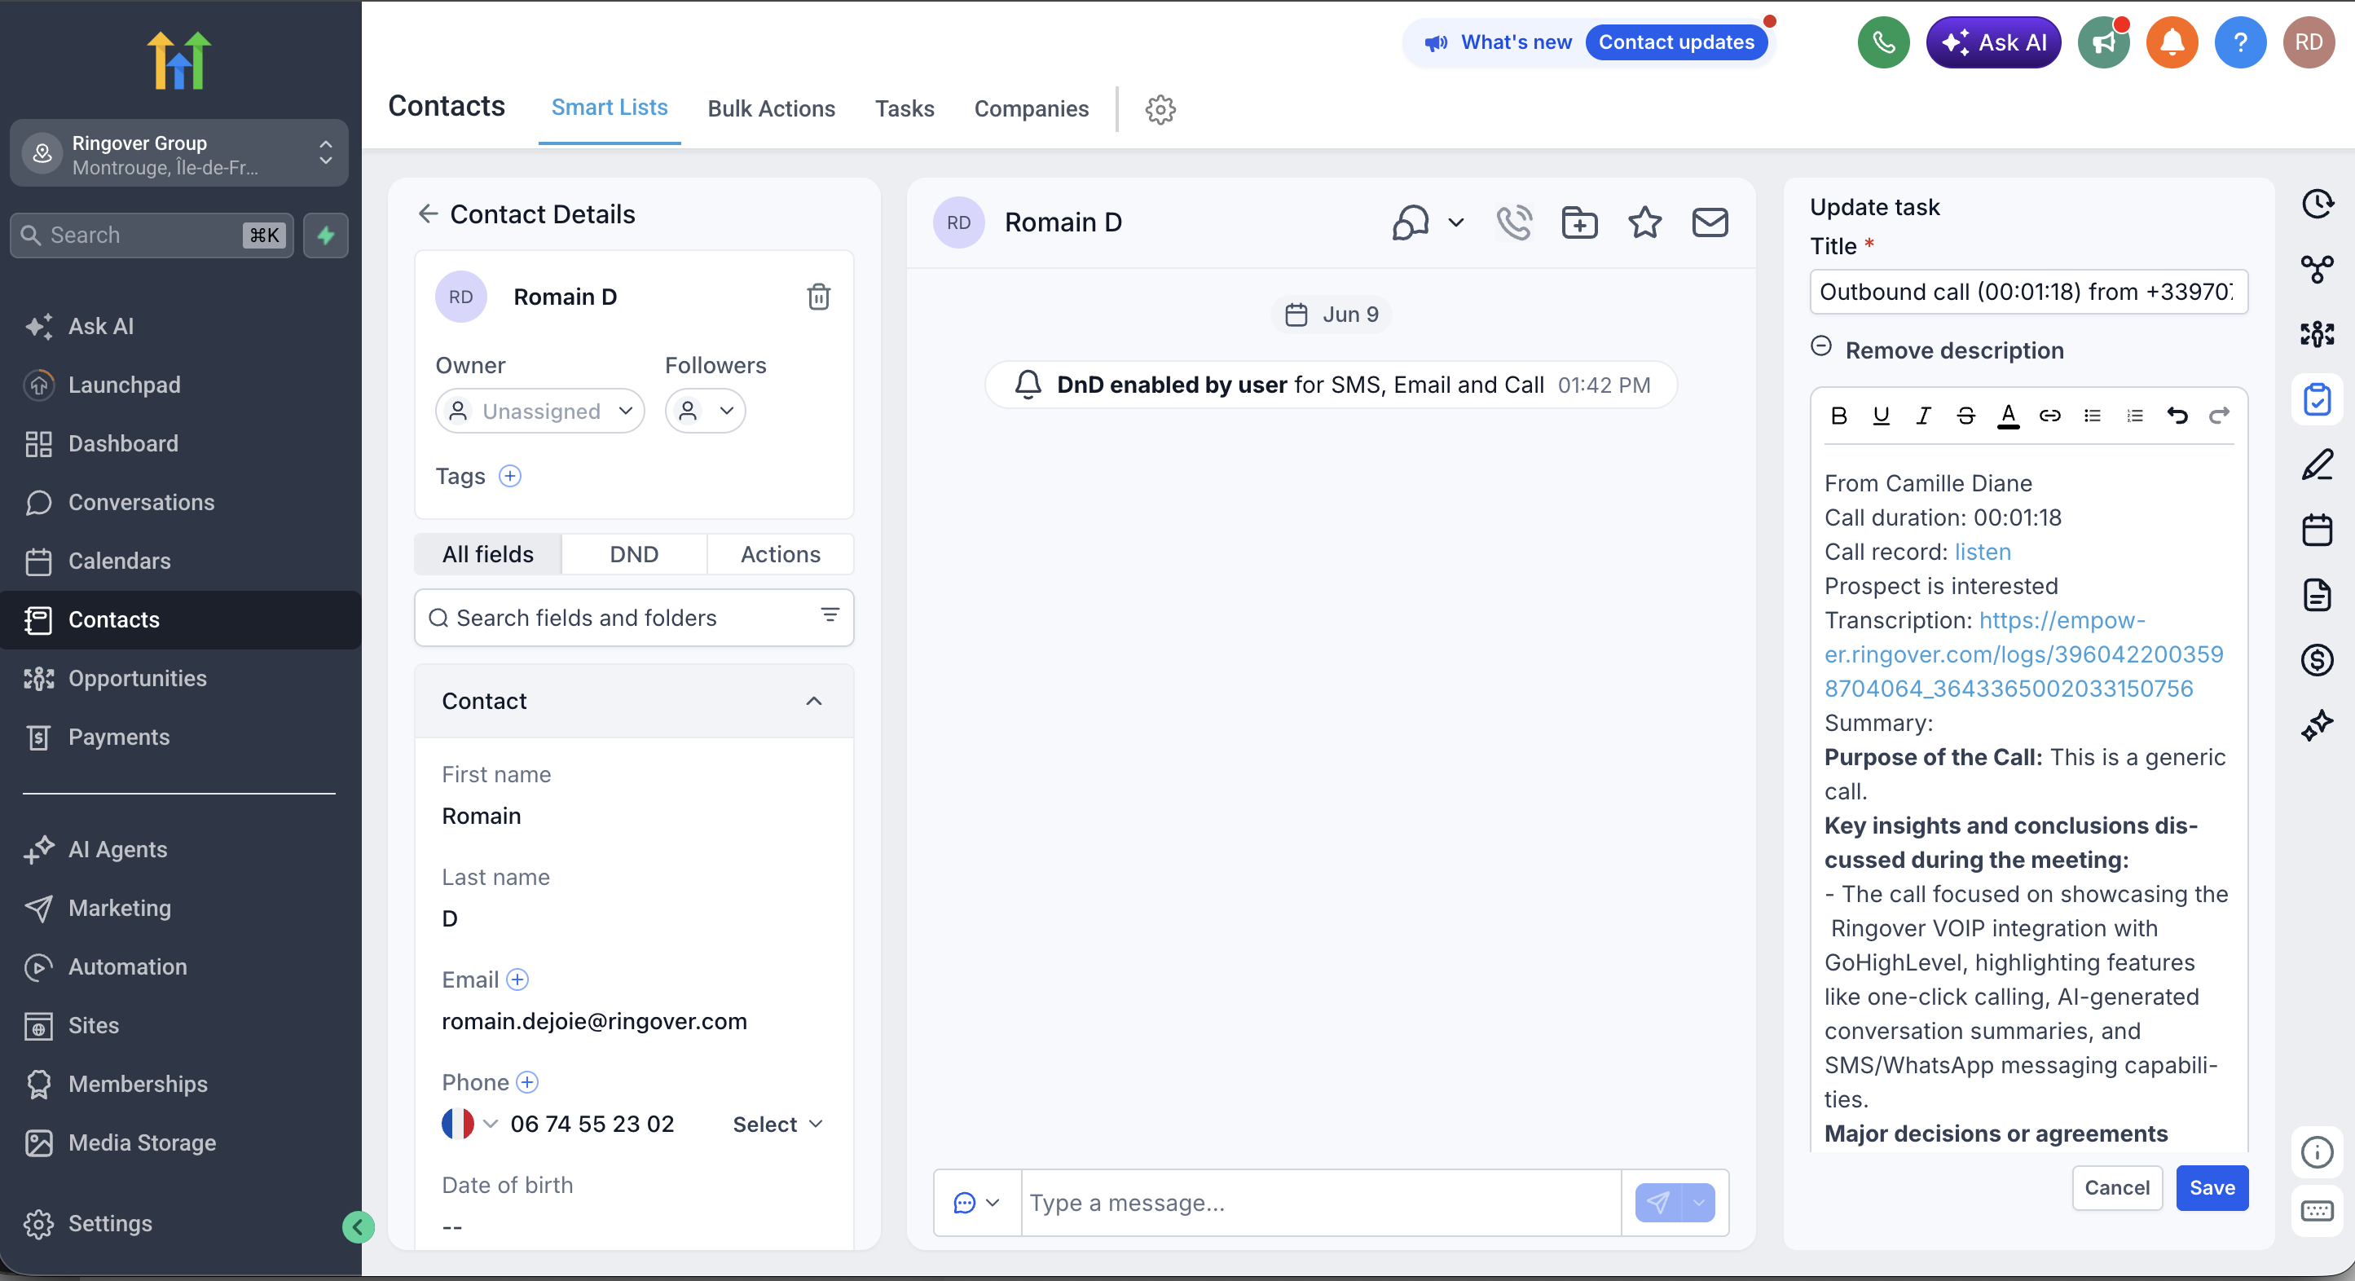Cancel the task update

[2116, 1188]
